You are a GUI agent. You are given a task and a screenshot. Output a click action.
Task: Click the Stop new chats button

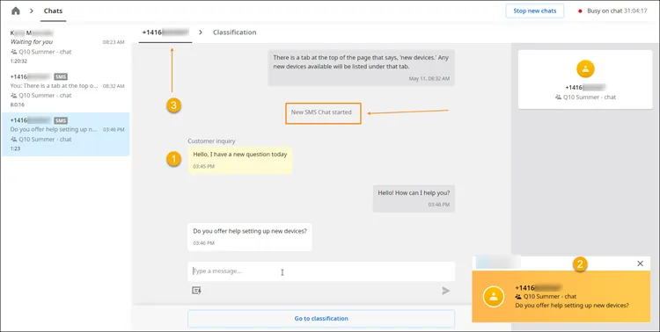click(x=534, y=11)
